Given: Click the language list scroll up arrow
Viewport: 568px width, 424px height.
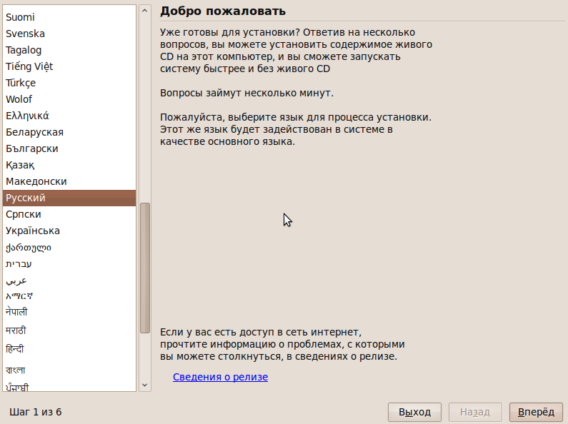Looking at the screenshot, I should click(144, 11).
